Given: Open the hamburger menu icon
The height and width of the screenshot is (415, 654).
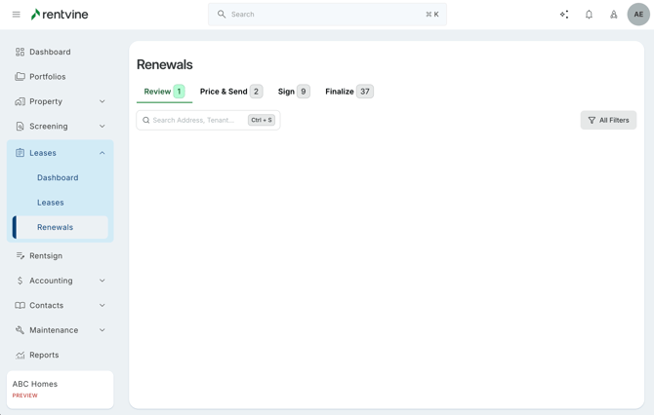Looking at the screenshot, I should tap(16, 15).
